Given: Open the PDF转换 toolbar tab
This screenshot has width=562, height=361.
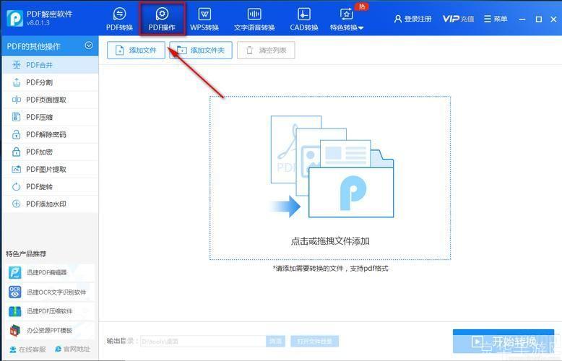Looking at the screenshot, I should (119, 19).
